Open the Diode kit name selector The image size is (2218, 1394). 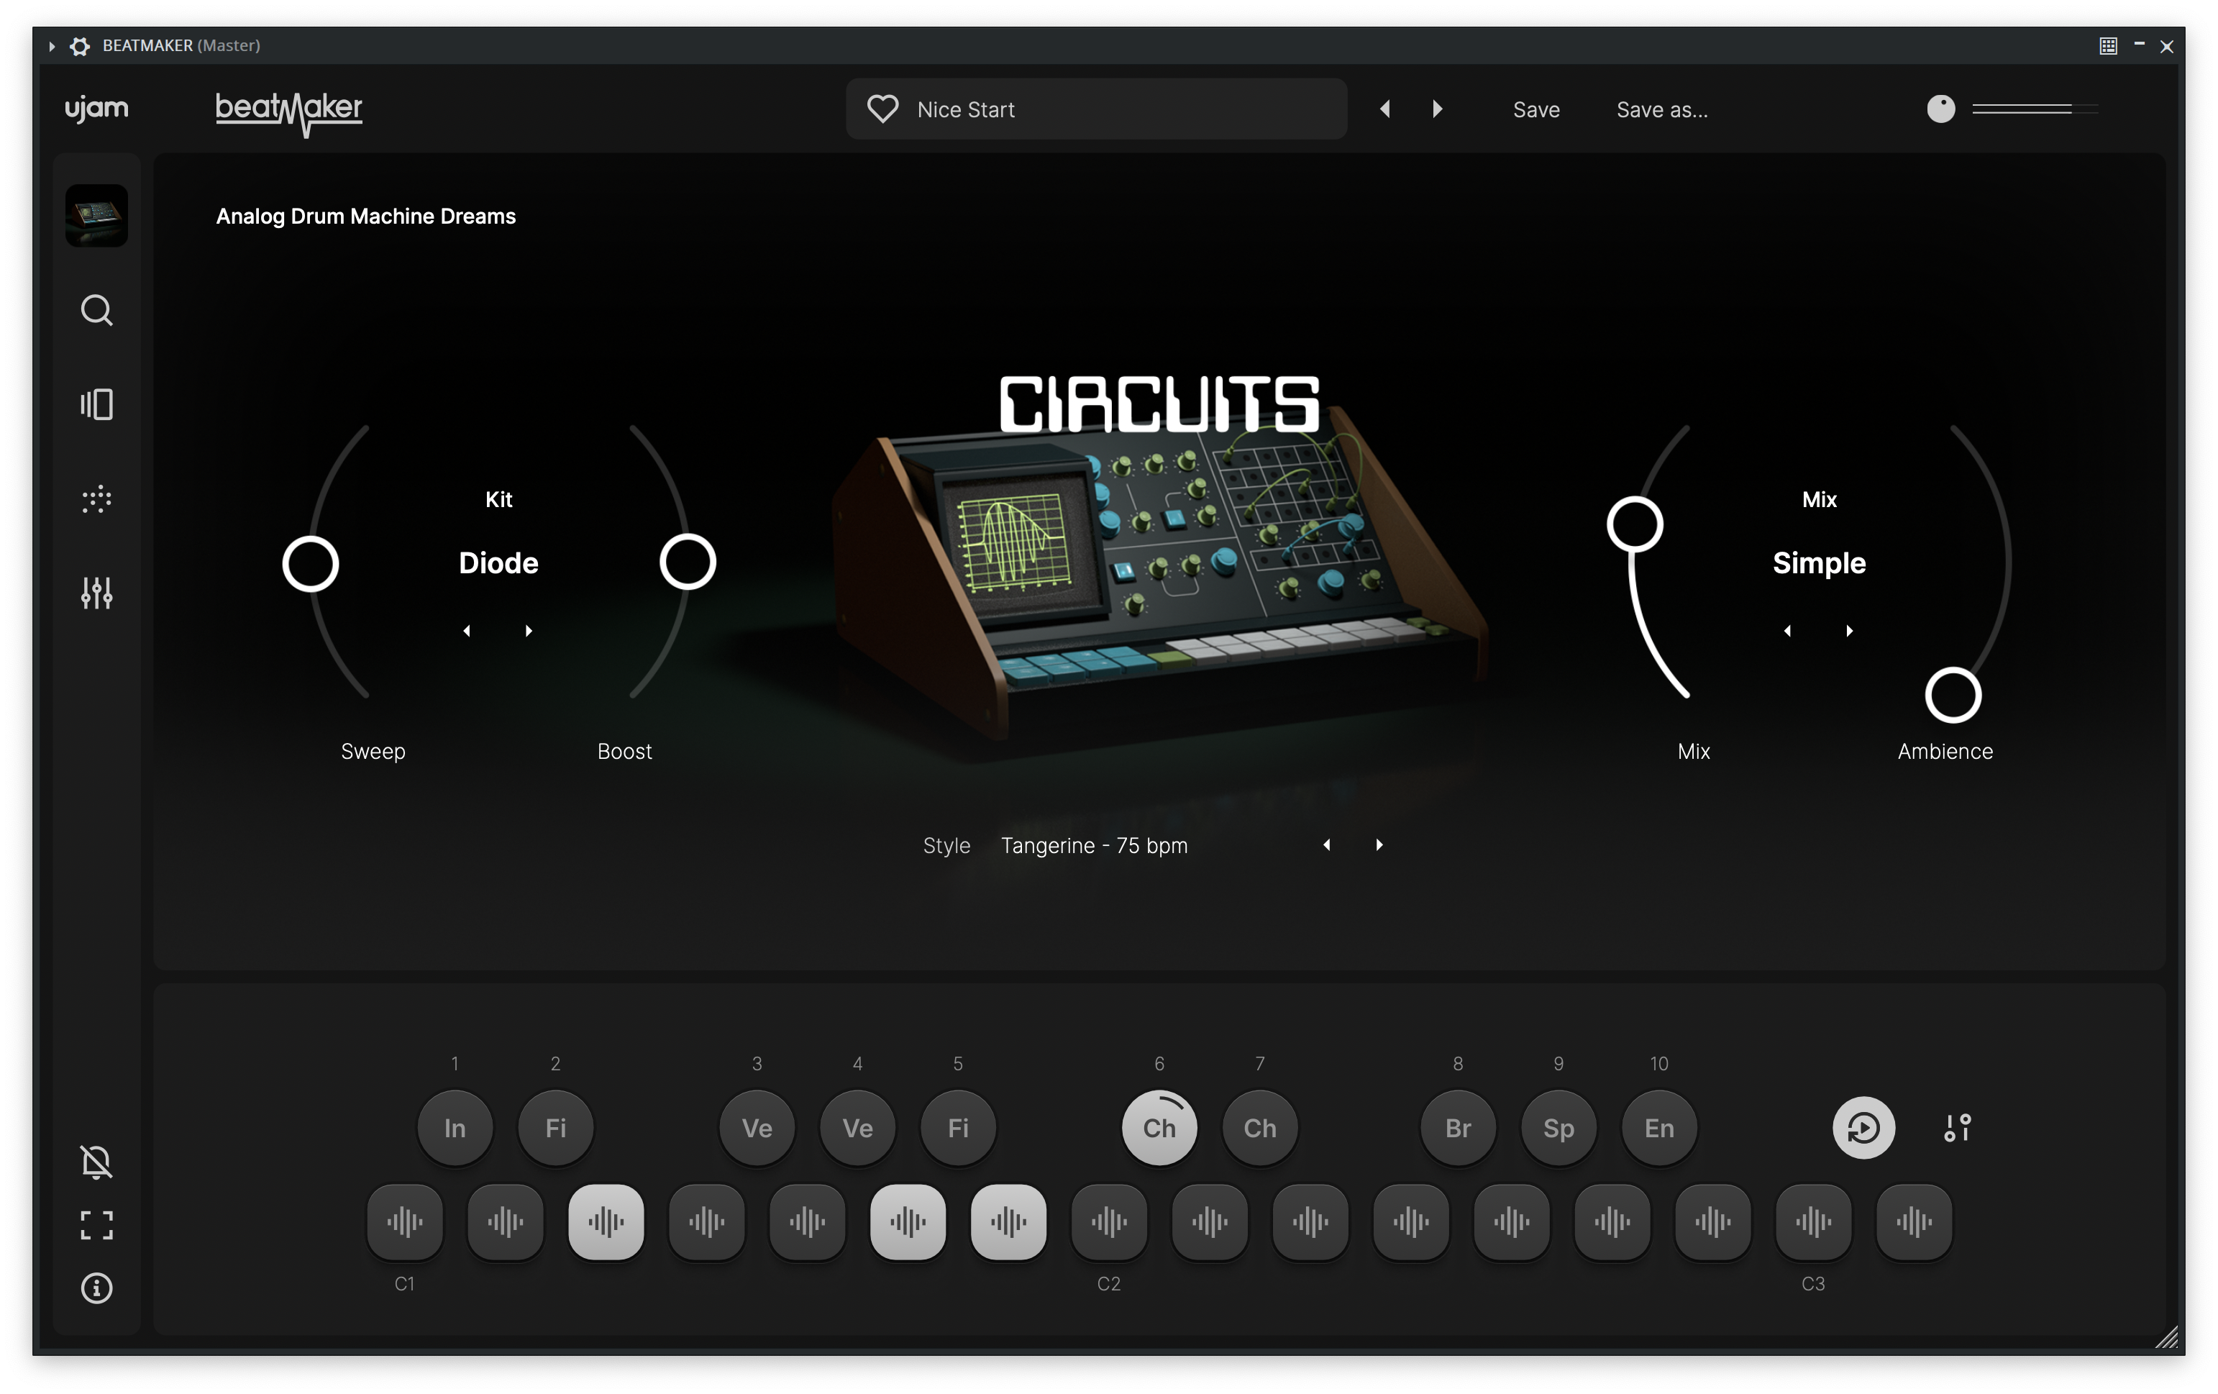498,563
